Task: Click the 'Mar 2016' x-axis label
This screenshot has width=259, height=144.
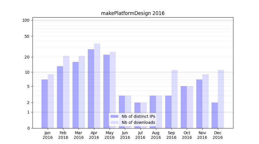Action: coord(79,135)
